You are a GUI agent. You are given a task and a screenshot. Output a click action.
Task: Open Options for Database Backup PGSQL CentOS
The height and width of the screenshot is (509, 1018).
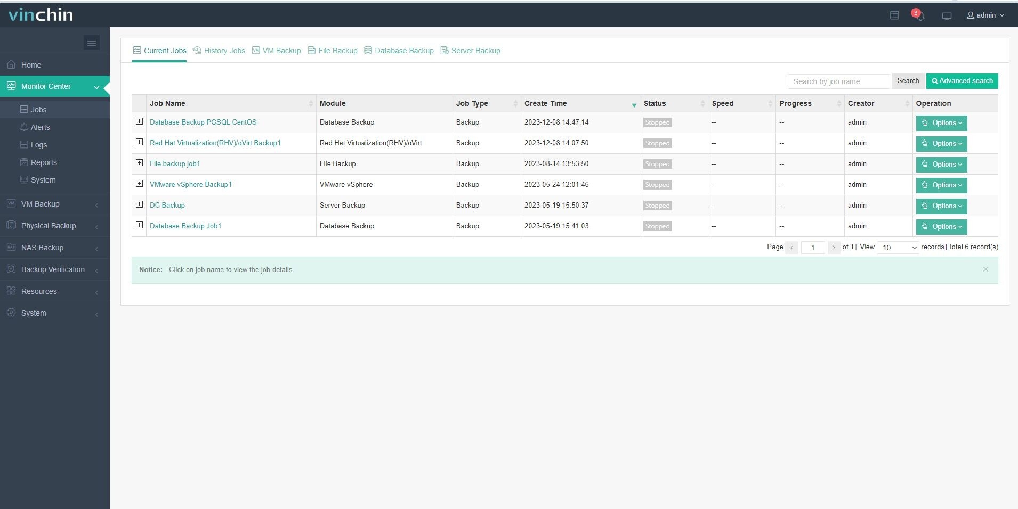[x=941, y=123]
